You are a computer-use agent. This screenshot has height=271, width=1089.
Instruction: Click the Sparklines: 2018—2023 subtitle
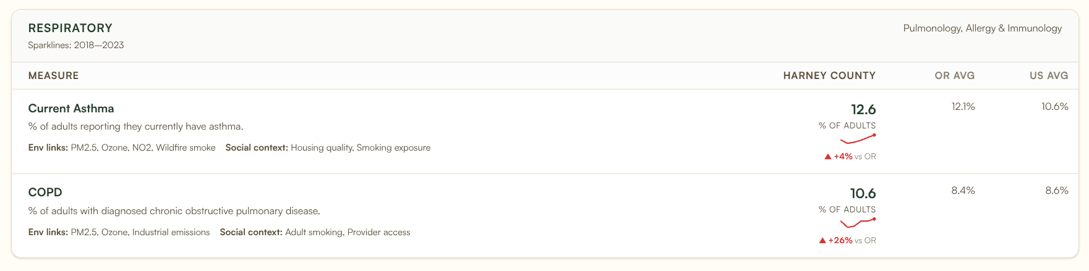(76, 45)
